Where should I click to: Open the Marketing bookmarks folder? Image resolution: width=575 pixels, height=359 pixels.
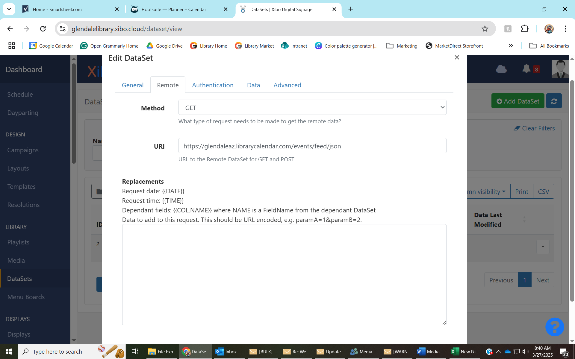click(x=402, y=46)
